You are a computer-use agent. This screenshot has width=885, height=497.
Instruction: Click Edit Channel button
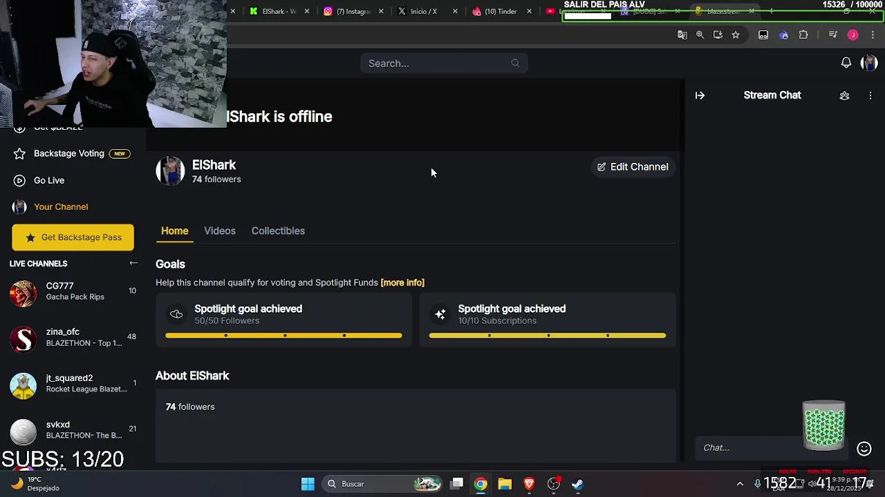633,166
